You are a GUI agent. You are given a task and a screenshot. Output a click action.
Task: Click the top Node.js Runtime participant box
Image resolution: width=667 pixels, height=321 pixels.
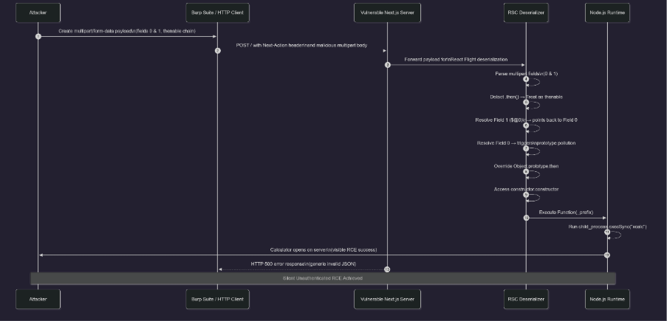607,13
